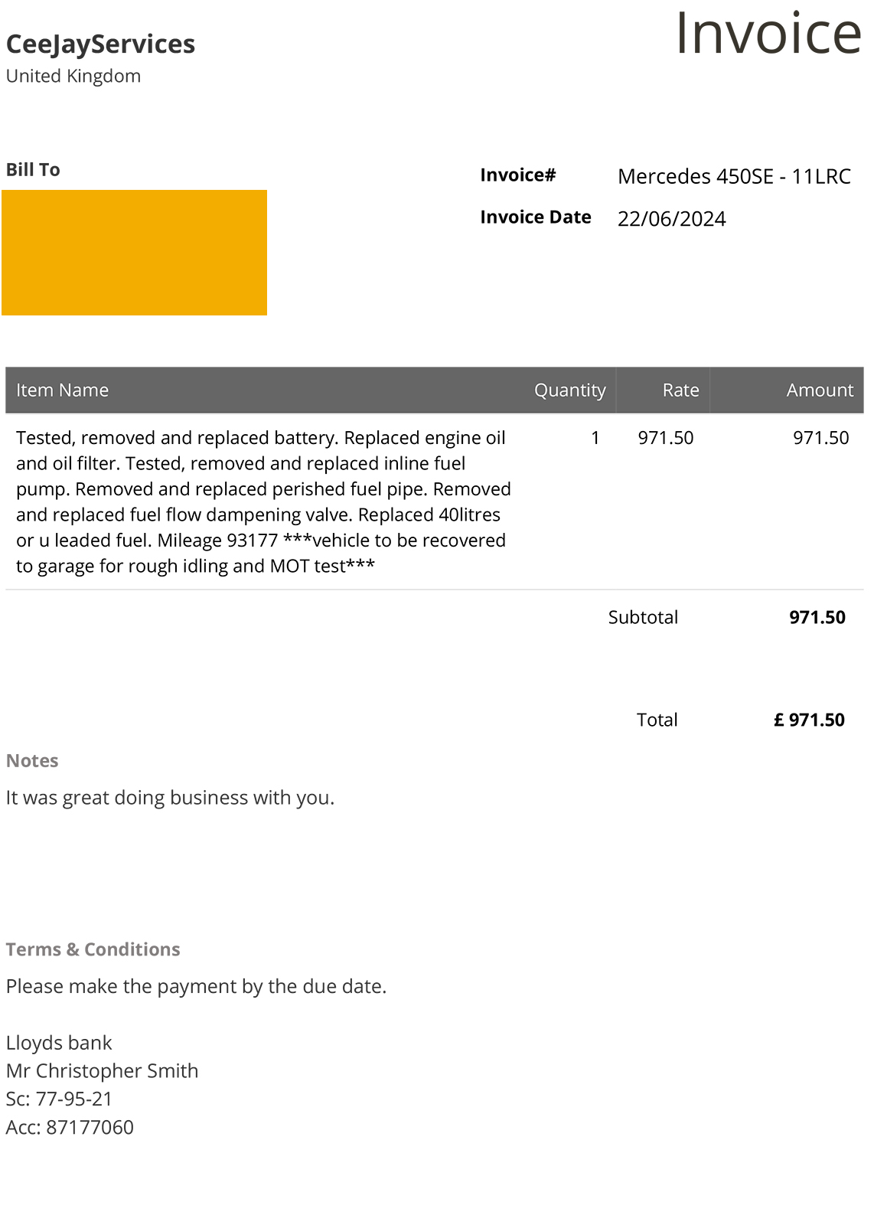Click the Amount column header
The image size is (874, 1225).
coord(820,390)
